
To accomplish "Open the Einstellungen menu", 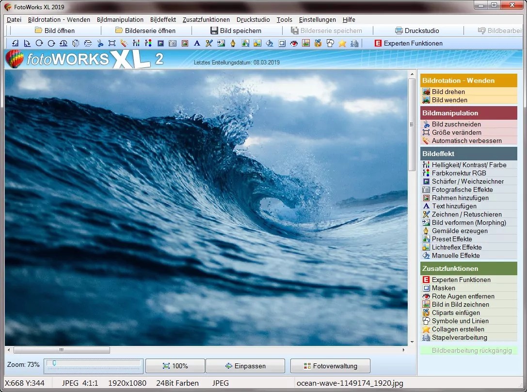I will [x=317, y=19].
